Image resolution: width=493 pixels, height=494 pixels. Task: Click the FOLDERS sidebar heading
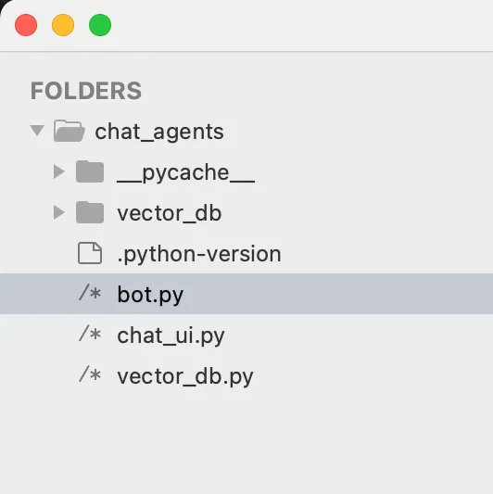[x=86, y=91]
